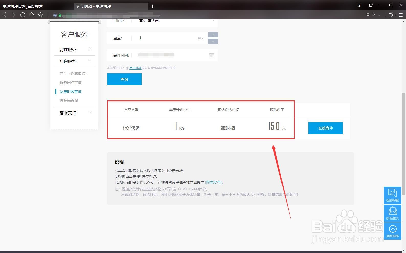Image resolution: width=406 pixels, height=253 pixels.
Task: Click the lightning speed-mode icon
Action: pos(374,15)
